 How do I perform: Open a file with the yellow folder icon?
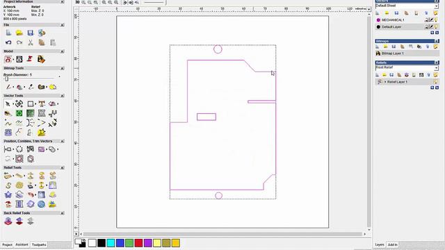click(x=19, y=33)
